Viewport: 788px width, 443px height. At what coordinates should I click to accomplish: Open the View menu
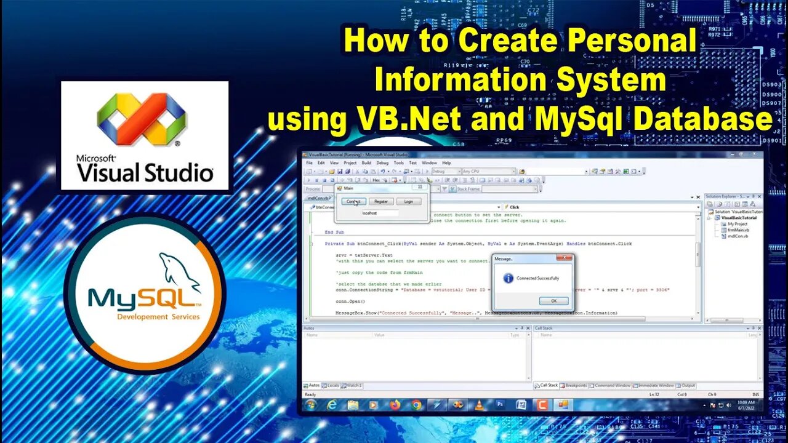[x=334, y=162]
